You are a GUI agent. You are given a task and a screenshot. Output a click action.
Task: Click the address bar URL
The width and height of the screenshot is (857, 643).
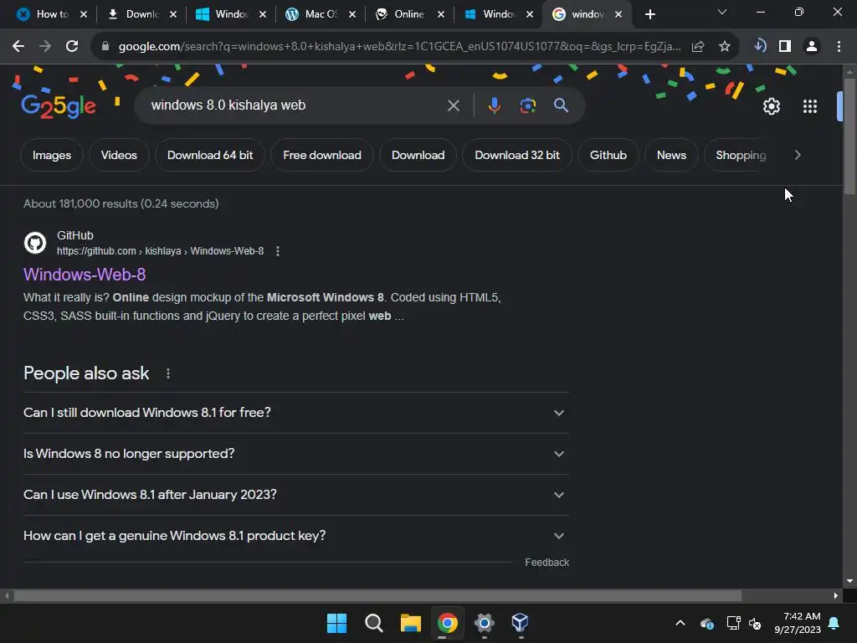click(x=399, y=47)
